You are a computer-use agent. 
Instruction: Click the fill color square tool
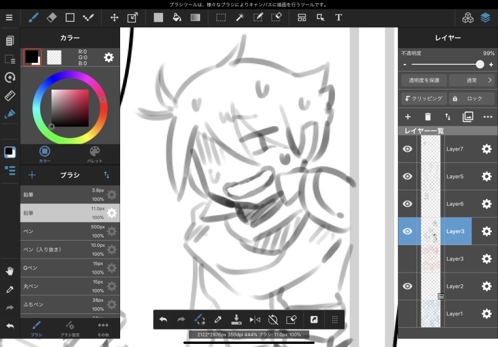tap(158, 17)
